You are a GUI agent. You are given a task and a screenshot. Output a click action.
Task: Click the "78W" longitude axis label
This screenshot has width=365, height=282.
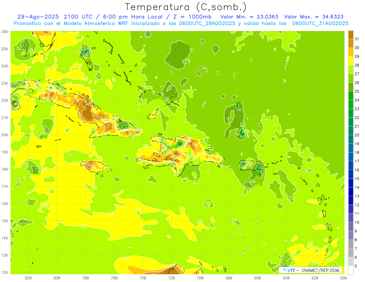tap(85, 277)
